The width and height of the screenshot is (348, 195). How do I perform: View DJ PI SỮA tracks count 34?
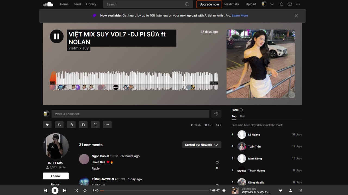tap(62, 167)
